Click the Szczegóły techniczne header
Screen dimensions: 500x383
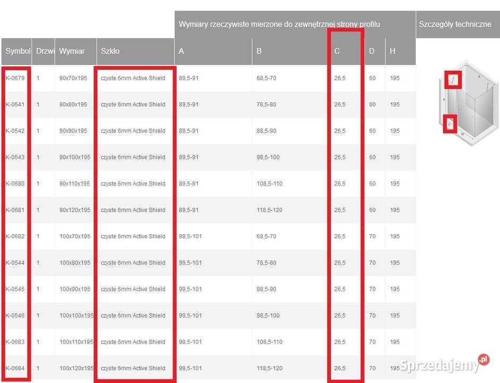(x=455, y=24)
